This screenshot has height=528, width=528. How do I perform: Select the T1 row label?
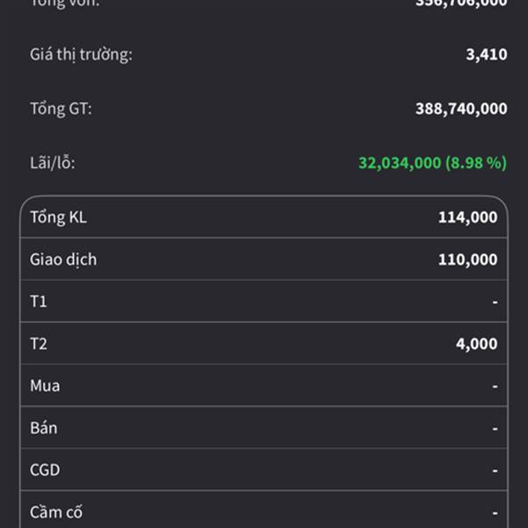pos(39,302)
